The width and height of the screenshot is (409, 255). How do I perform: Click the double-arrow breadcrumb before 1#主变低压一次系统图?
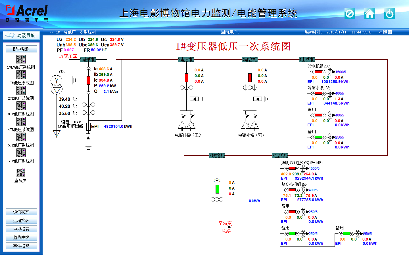(x=52, y=32)
